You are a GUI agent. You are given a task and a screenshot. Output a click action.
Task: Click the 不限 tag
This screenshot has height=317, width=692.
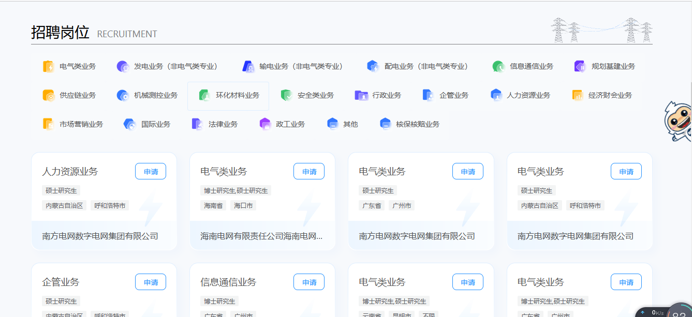coord(429,315)
